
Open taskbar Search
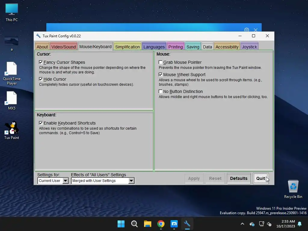pos(134,224)
